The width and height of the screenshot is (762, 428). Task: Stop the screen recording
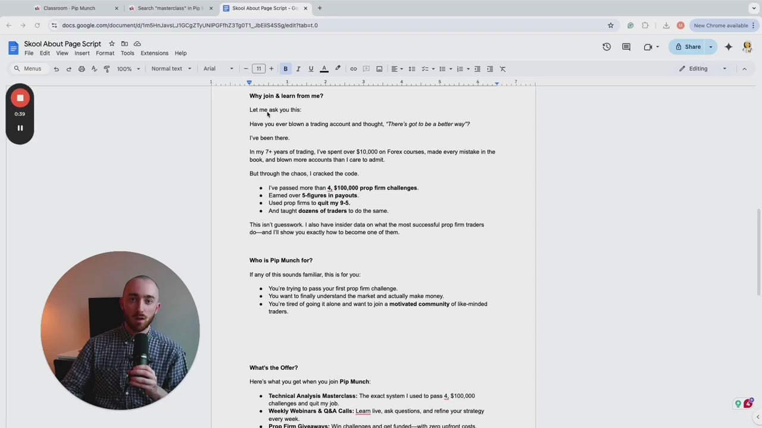pos(20,98)
